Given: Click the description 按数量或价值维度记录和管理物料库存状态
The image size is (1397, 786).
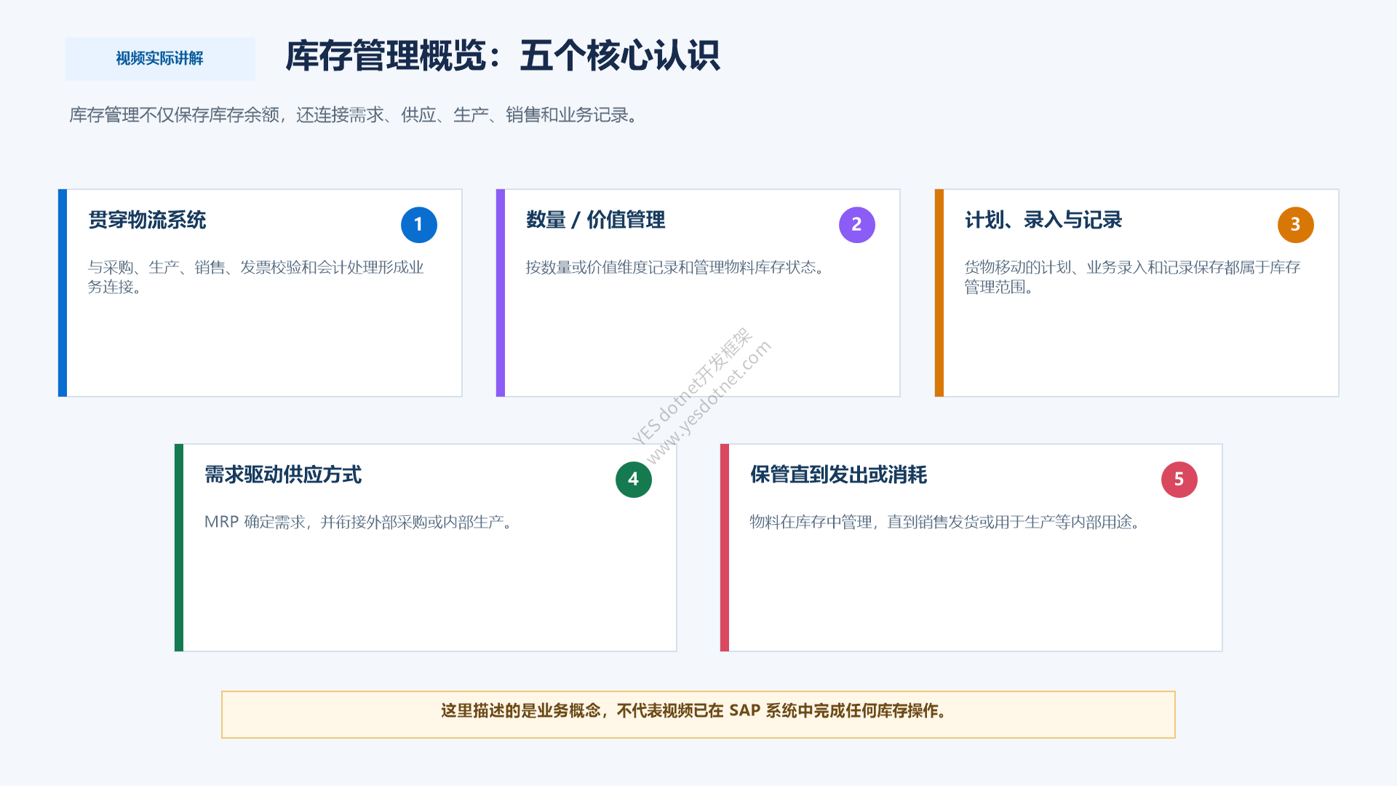Looking at the screenshot, I should pyautogui.click(x=676, y=268).
